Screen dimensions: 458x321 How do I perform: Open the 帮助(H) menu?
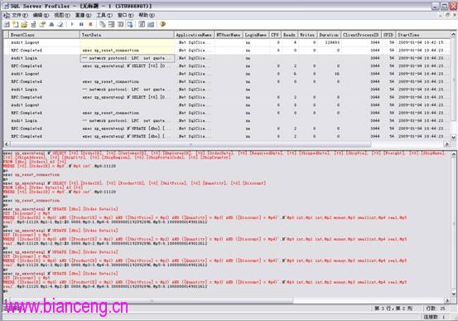point(147,15)
